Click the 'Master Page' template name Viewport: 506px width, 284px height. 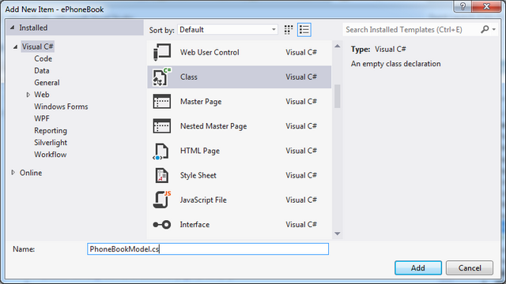[201, 102]
